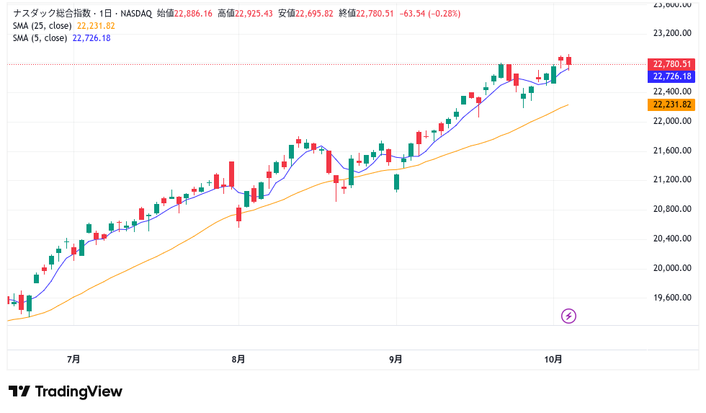The image size is (706, 413).
Task: Click the orange 22,231.82 value in SMA legend
Action: point(95,26)
